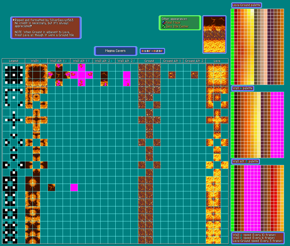This screenshot has width=290, height=246.
Task: Click the Final Maze dungeon icon
Action: [164, 23]
